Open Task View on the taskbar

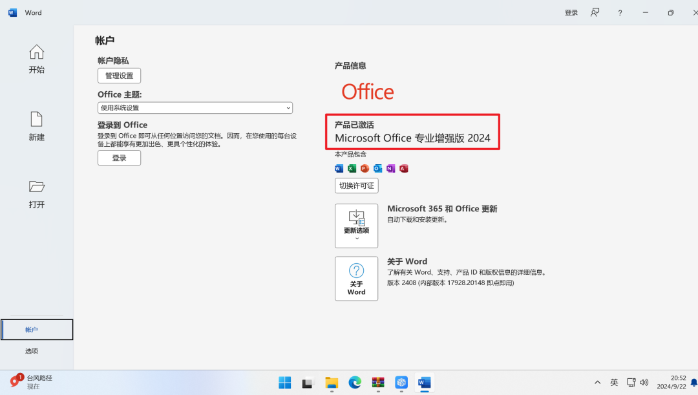point(308,383)
